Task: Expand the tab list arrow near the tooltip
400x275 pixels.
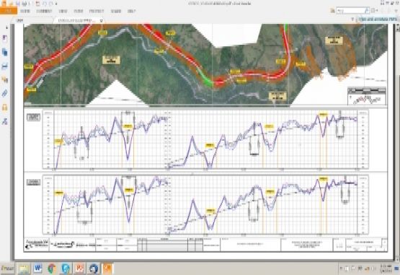Action: coord(353,19)
